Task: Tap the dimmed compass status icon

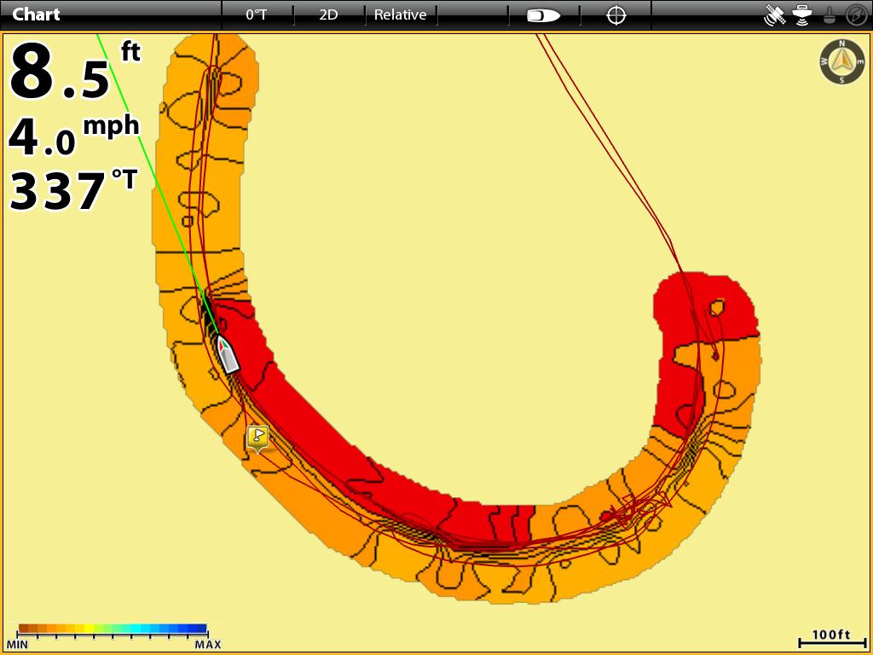Action: tap(856, 15)
